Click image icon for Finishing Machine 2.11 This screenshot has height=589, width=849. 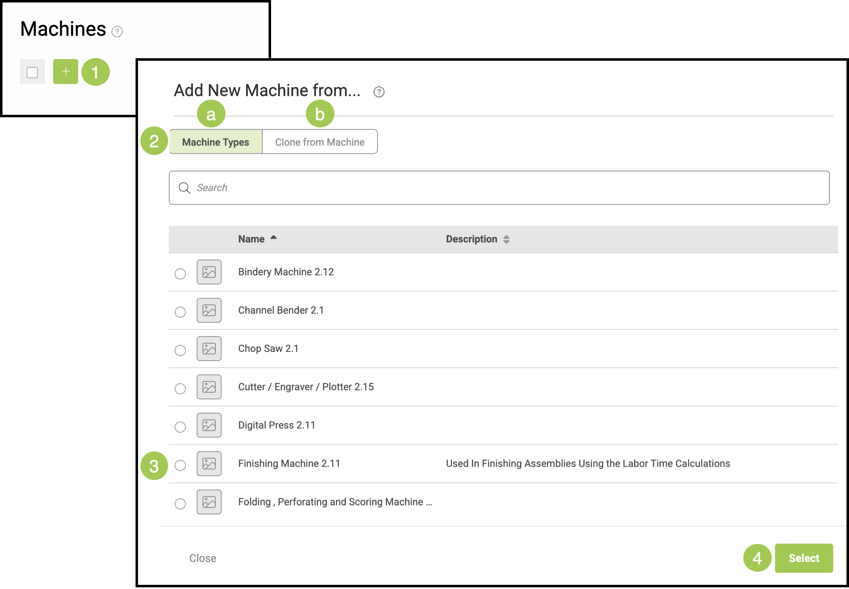[x=209, y=463]
